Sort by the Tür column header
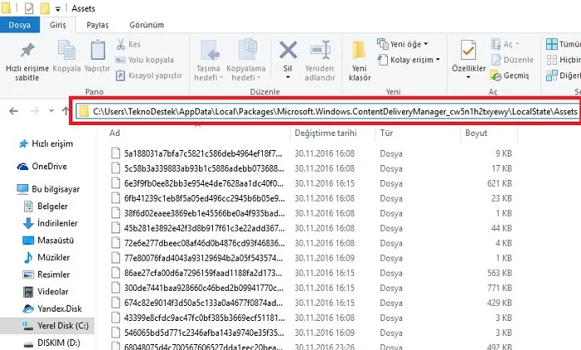This screenshot has width=581, height=350. [x=386, y=132]
